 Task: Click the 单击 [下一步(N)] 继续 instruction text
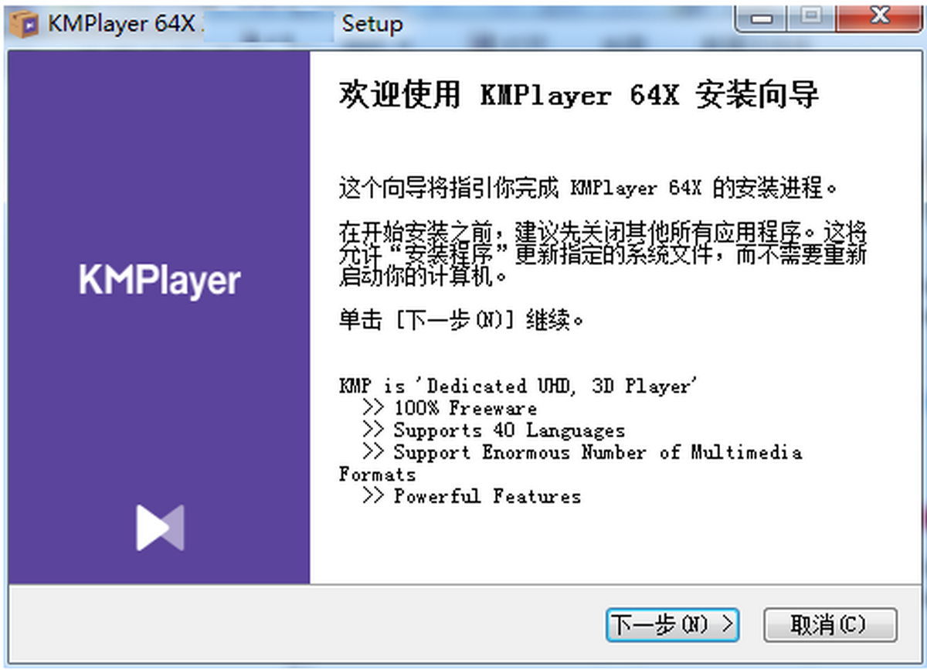coord(460,318)
